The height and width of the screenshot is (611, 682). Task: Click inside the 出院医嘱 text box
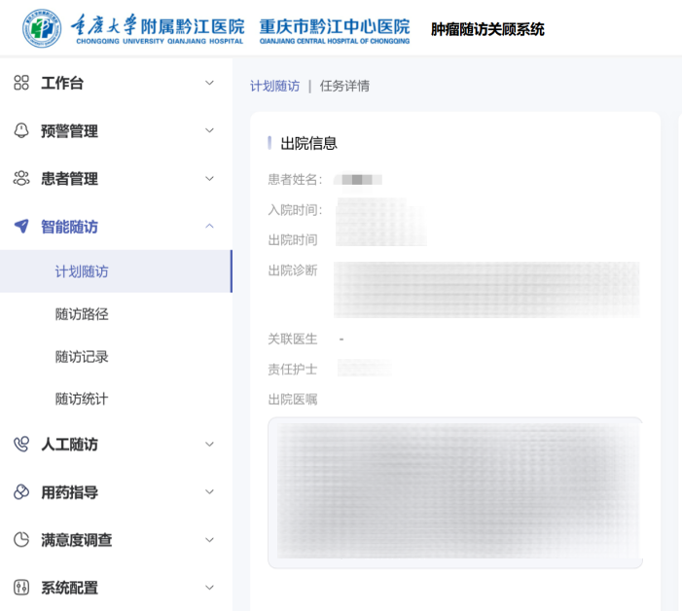click(455, 492)
